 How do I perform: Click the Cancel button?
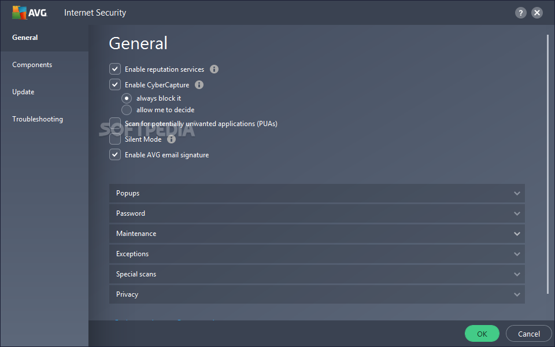(529, 334)
